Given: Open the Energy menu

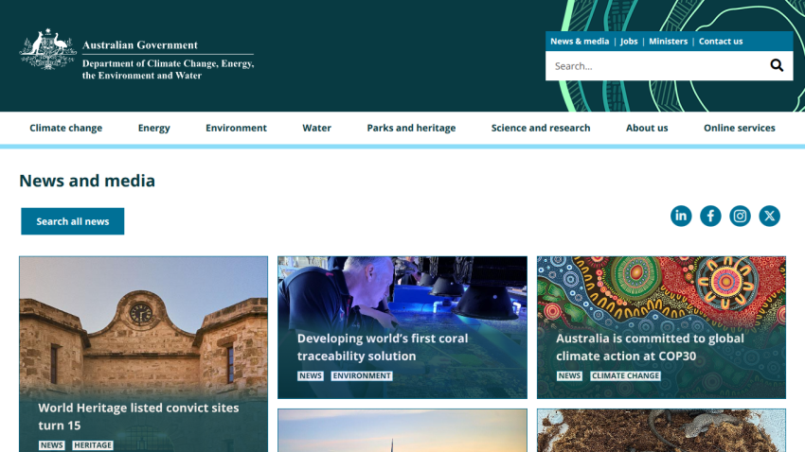Looking at the screenshot, I should pos(154,128).
